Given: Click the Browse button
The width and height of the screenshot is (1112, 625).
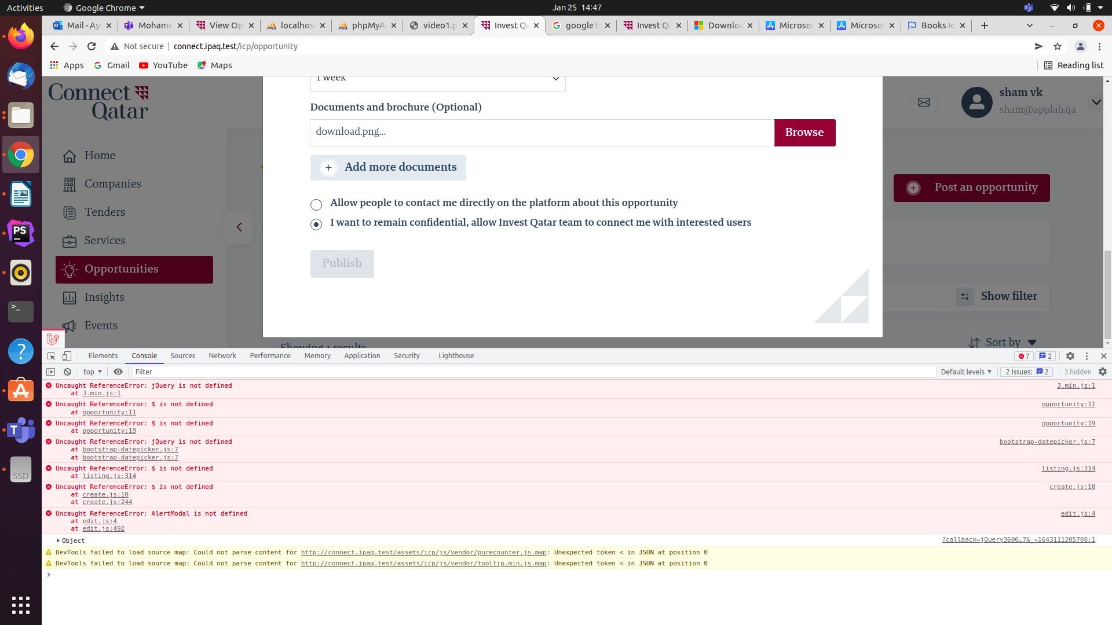Looking at the screenshot, I should coord(804,133).
